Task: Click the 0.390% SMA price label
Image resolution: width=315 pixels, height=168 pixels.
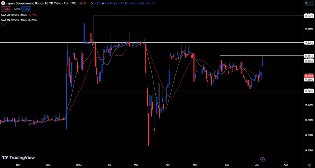Action: [x=309, y=80]
